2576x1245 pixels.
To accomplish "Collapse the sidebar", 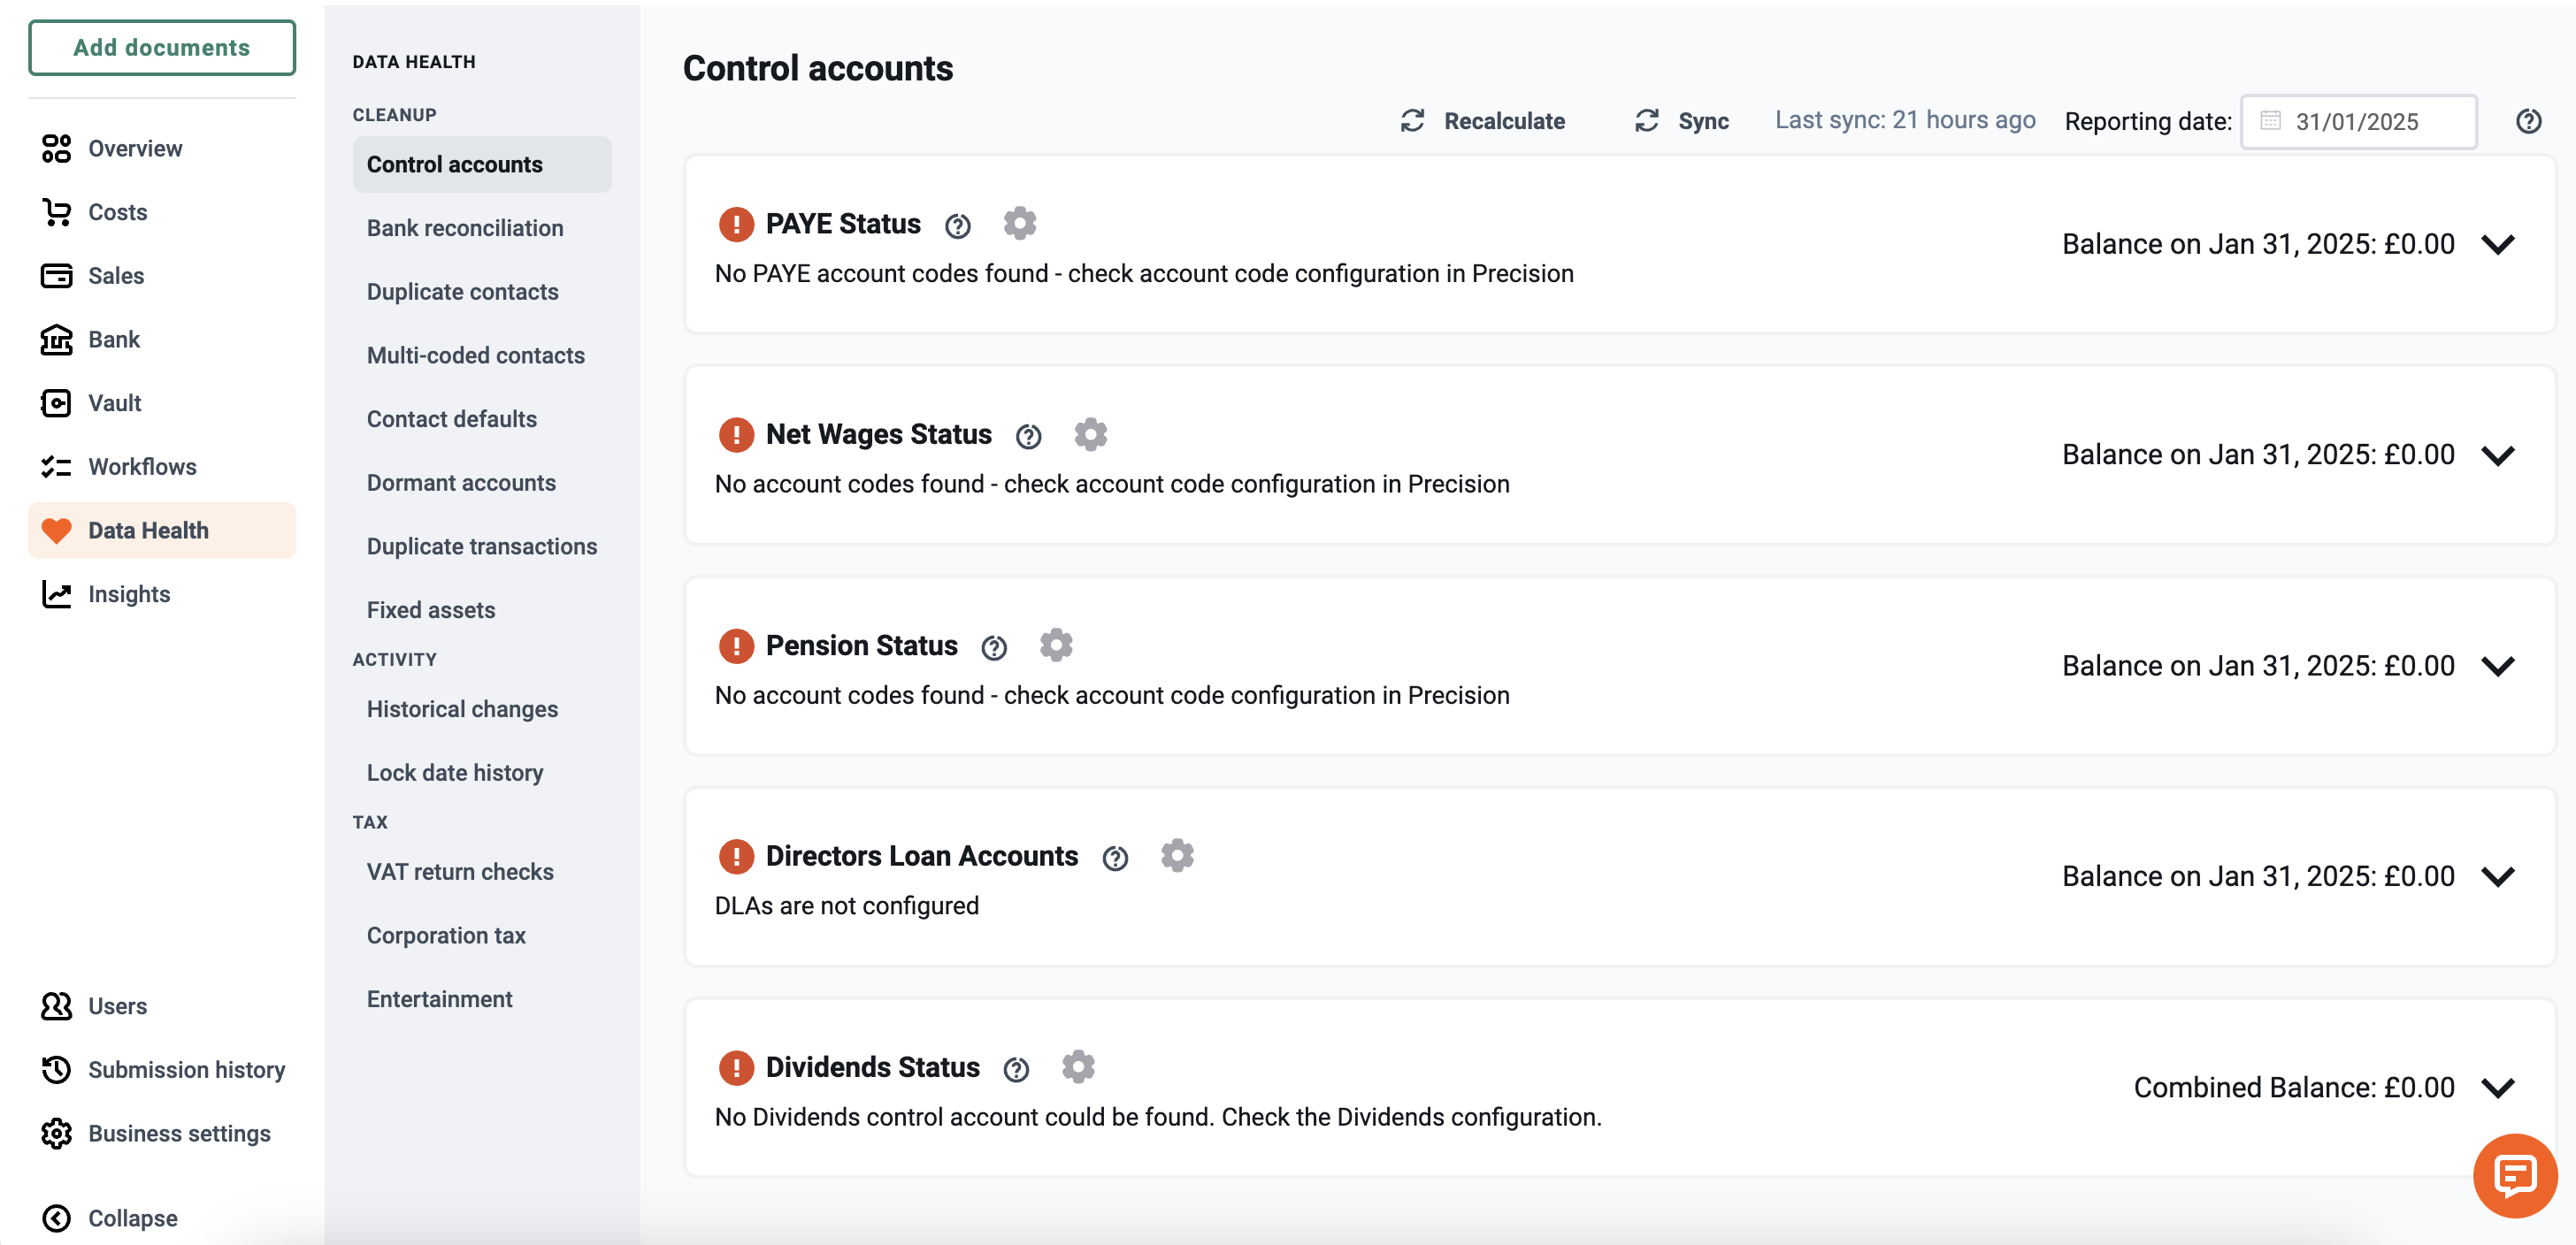I will pos(162,1218).
